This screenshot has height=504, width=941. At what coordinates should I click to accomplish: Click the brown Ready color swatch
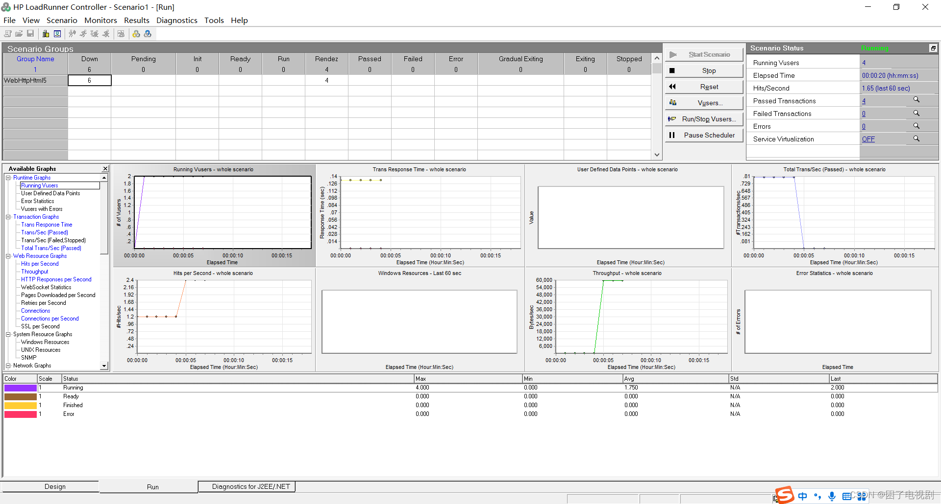point(21,396)
